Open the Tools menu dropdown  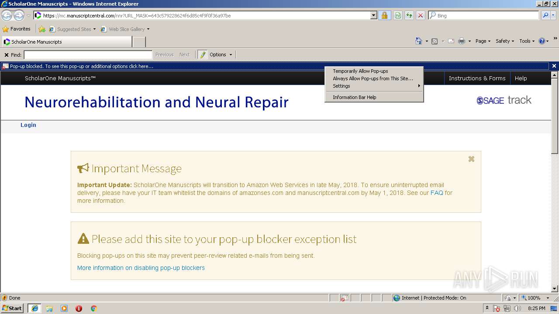click(x=527, y=41)
